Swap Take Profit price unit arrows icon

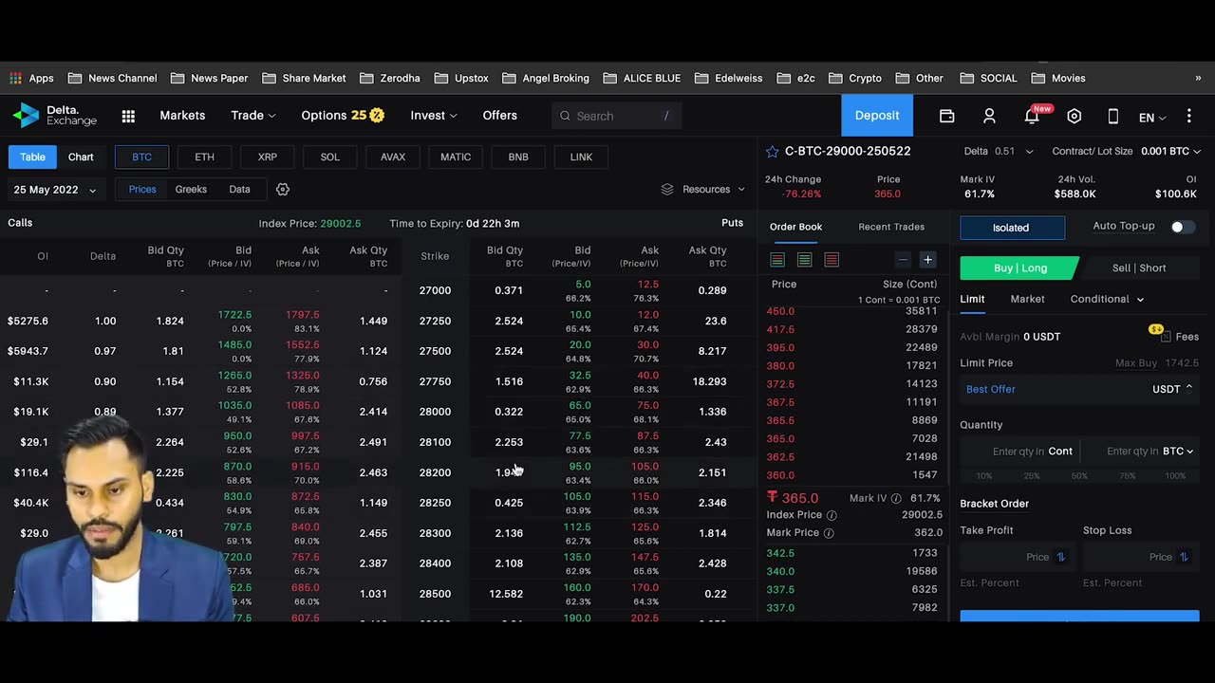click(1060, 557)
